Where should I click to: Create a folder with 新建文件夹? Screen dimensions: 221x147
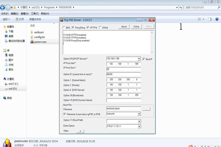35,19
